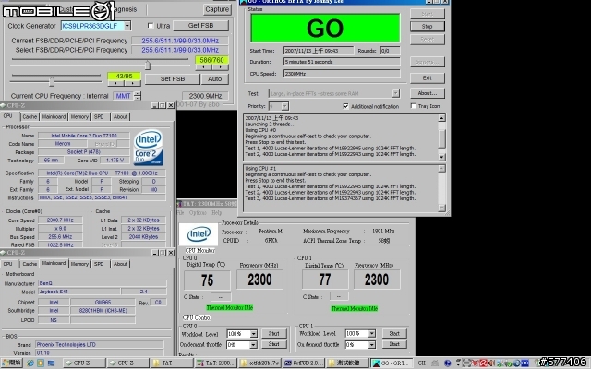Click the FSB frequency slider thumb

148,65
